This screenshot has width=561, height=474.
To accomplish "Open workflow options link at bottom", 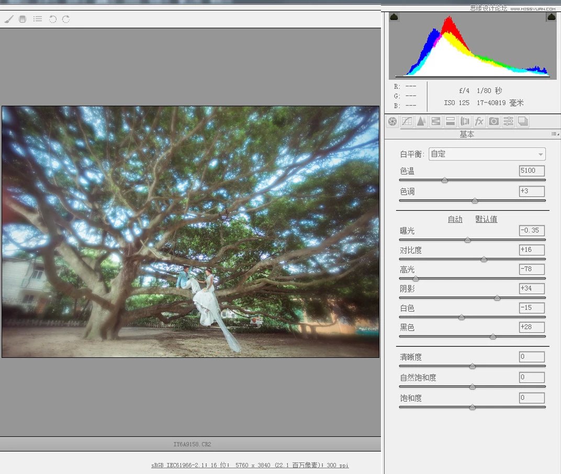I will 250,465.
